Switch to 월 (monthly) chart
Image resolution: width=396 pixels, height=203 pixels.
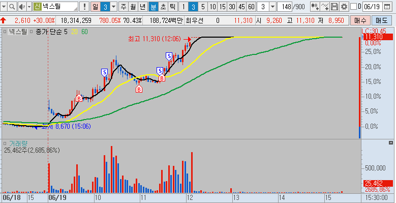point(133,7)
